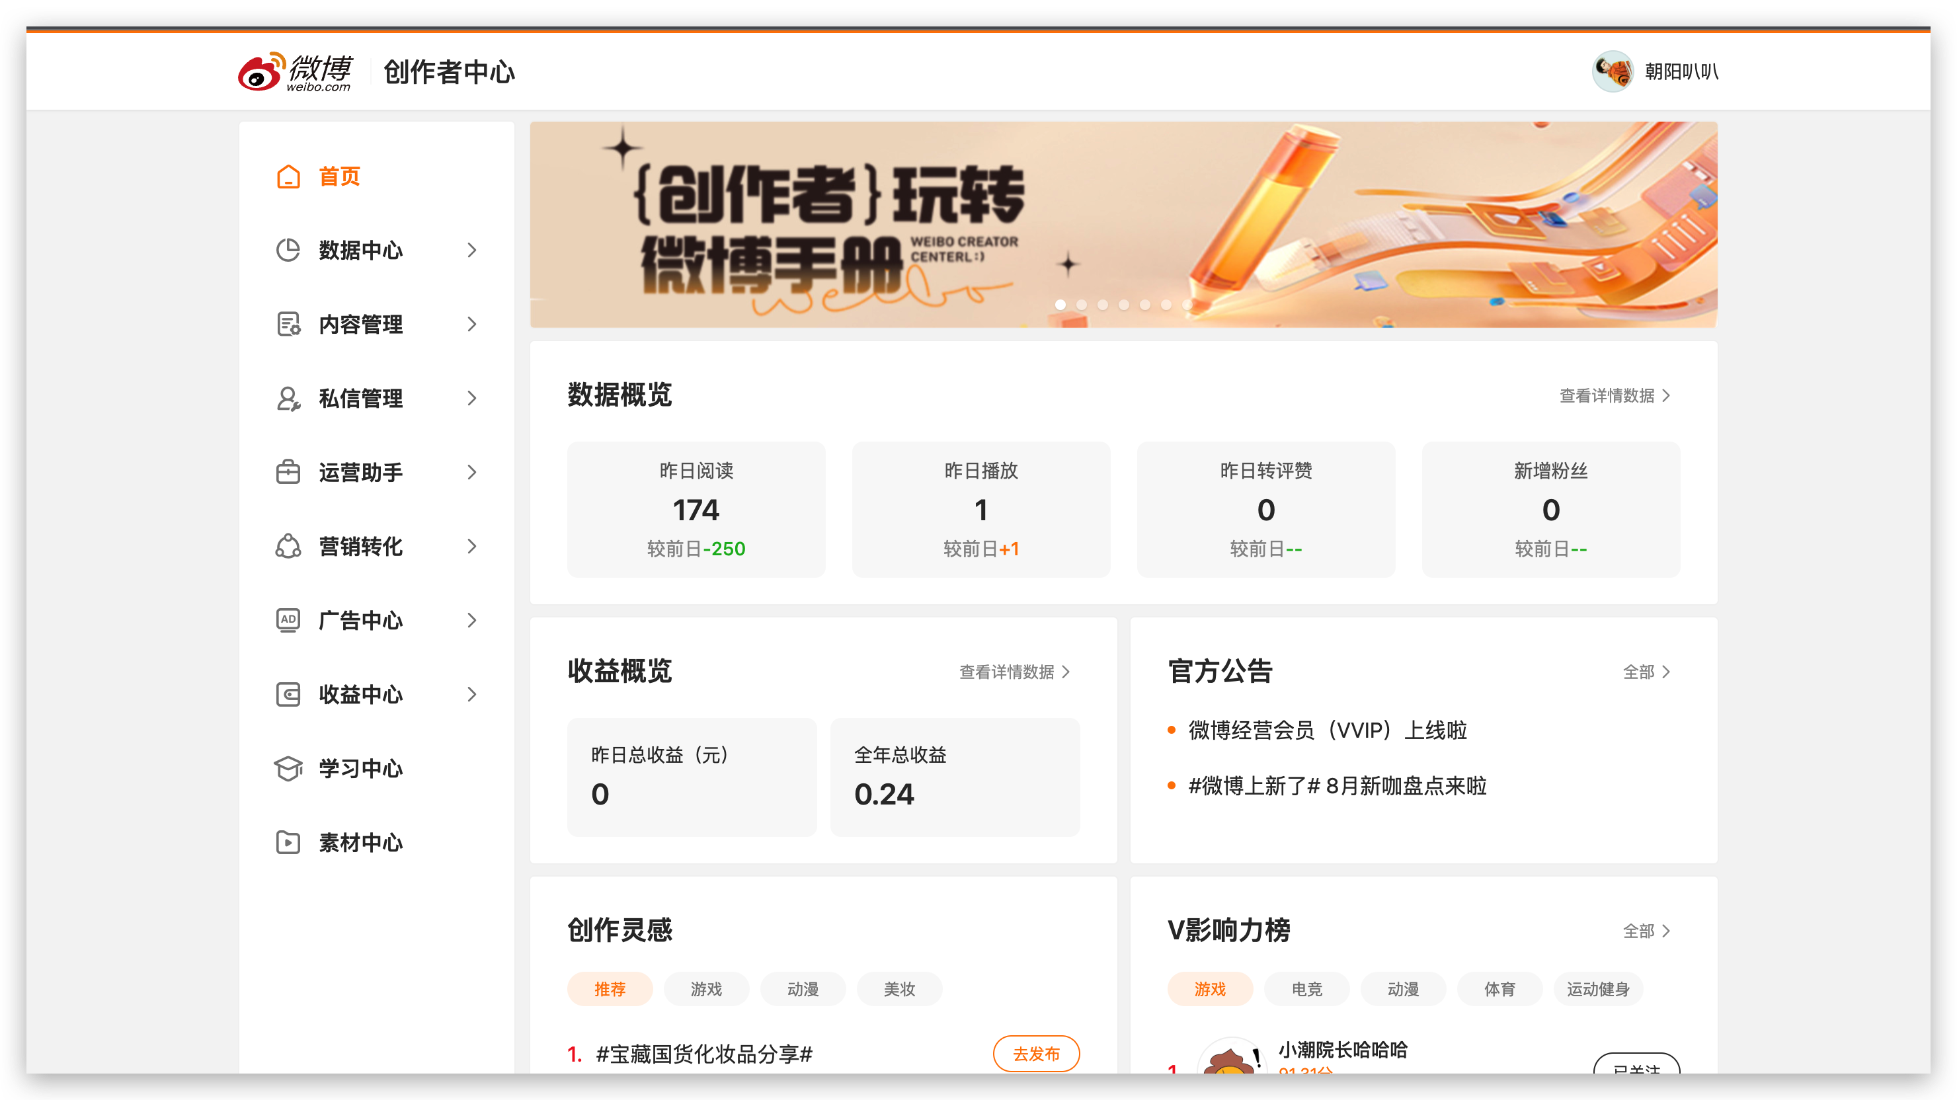The width and height of the screenshot is (1957, 1100).
Task: Click the 数据中心 pie chart icon
Action: click(x=288, y=250)
